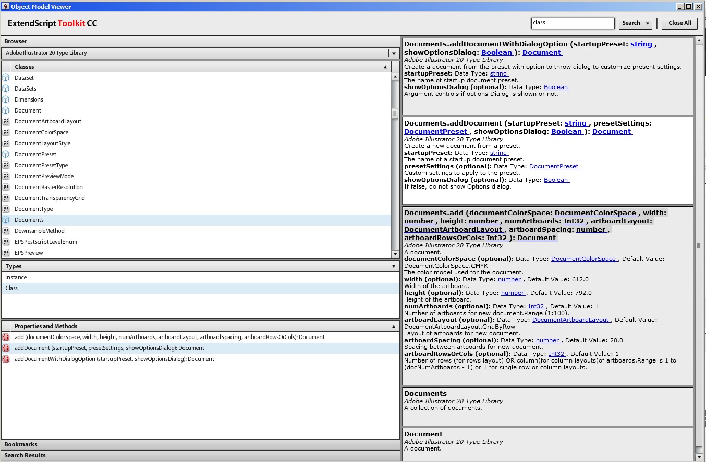The height and width of the screenshot is (462, 706).
Task: Select the EPSPreview class row
Action: 196,253
